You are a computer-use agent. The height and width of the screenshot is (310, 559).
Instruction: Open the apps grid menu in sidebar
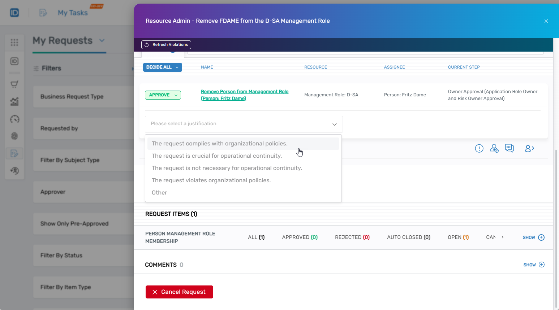point(14,43)
